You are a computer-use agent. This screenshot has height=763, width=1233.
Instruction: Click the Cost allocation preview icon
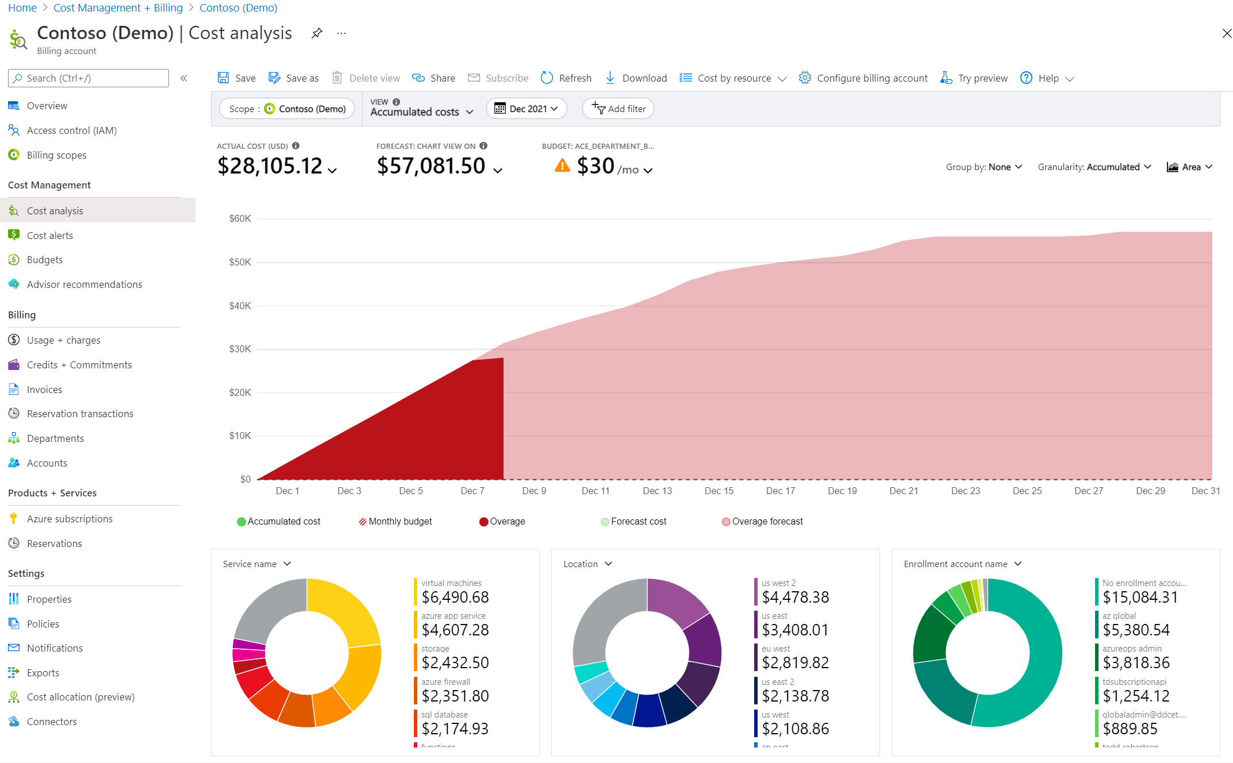click(14, 696)
